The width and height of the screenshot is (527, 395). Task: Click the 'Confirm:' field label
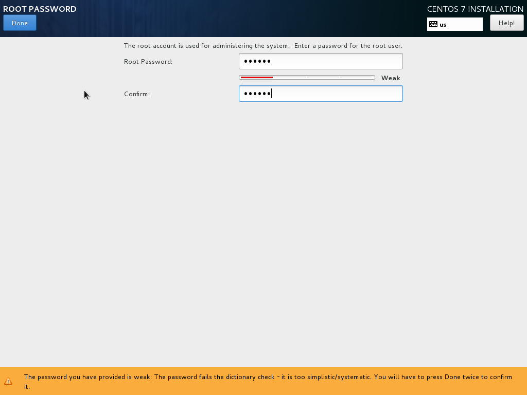coord(137,94)
